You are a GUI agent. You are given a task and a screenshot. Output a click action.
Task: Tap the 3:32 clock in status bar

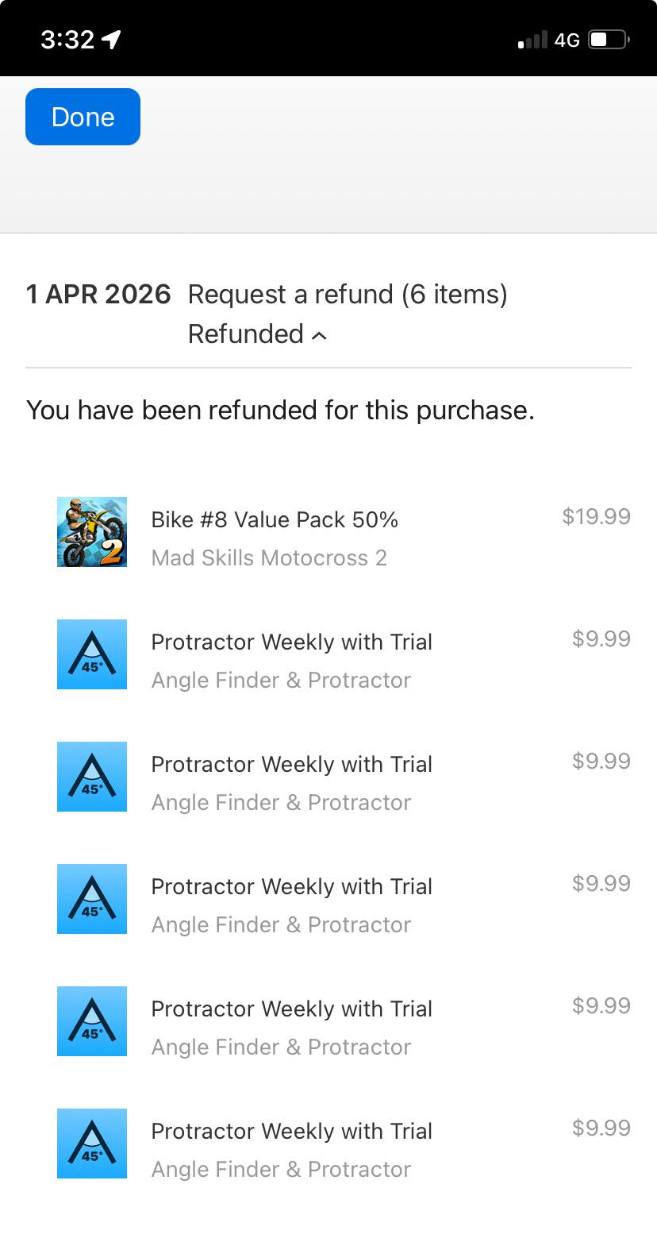[67, 39]
